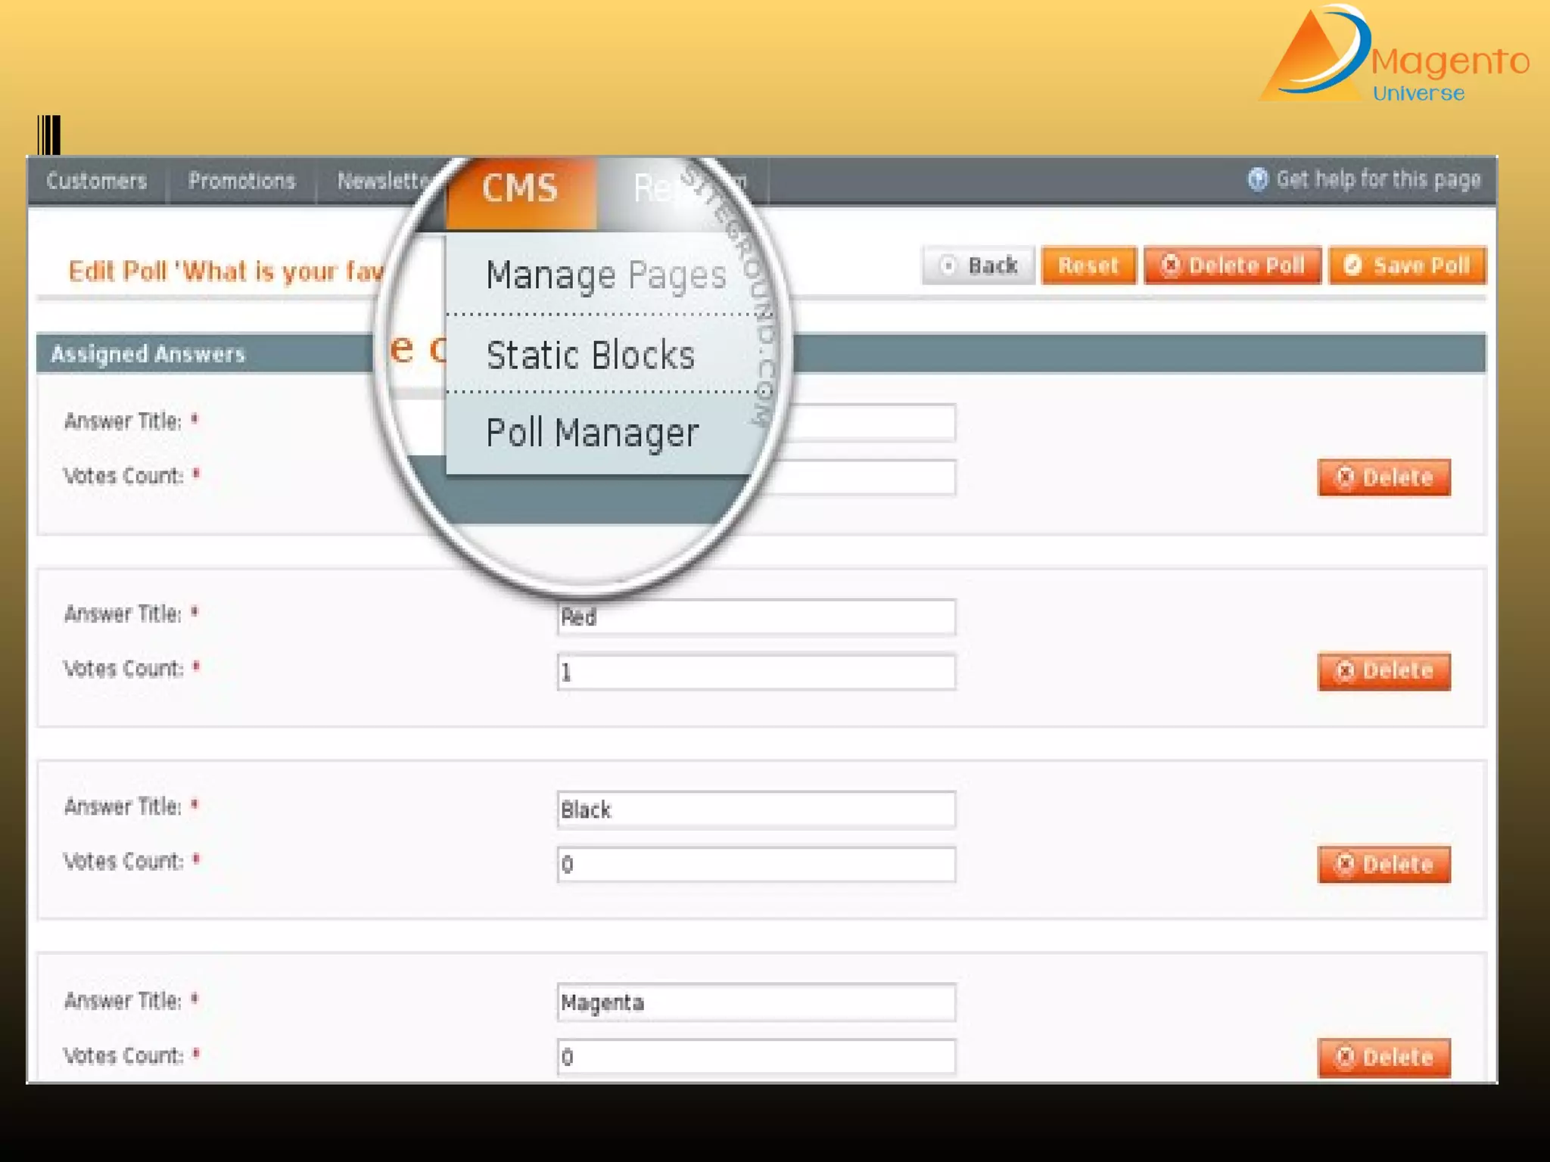This screenshot has width=1550, height=1162.
Task: Choose Manage Pages from CMS dropdown
Action: pos(605,275)
